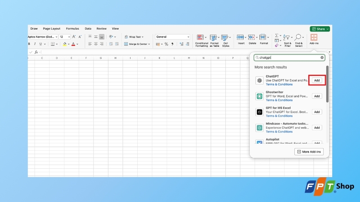Add GPT for MS Excel add-in
360x202 pixels.
pos(317,112)
